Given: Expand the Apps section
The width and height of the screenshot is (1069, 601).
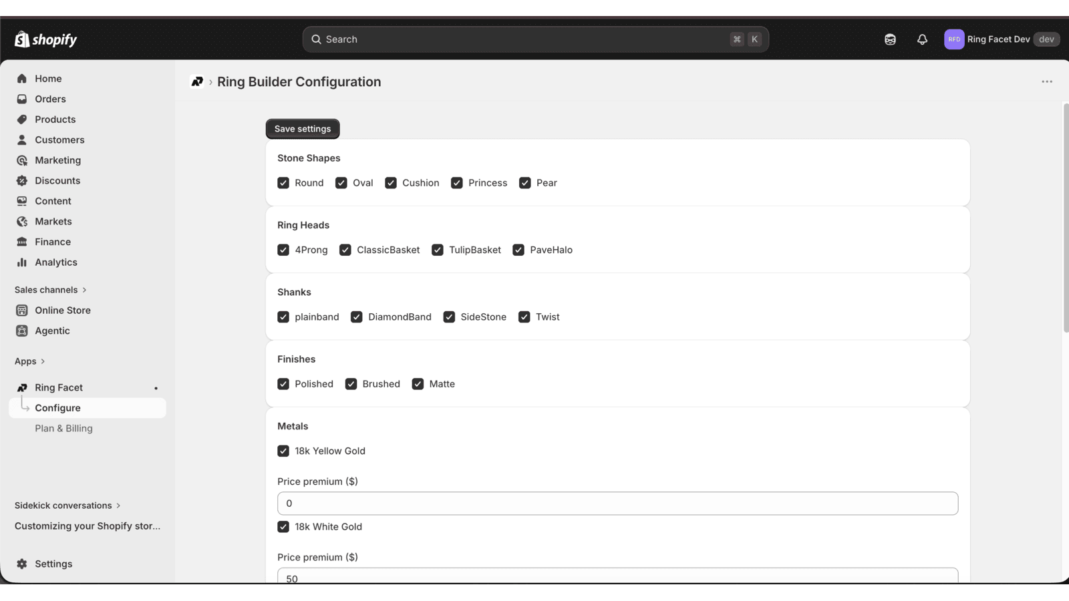Looking at the screenshot, I should click(30, 361).
